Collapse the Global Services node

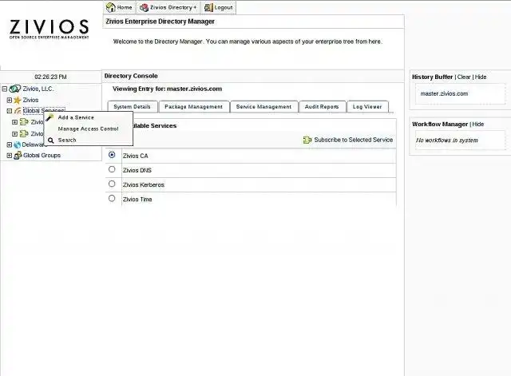10,111
